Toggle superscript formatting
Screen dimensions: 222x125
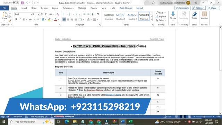click(38, 19)
